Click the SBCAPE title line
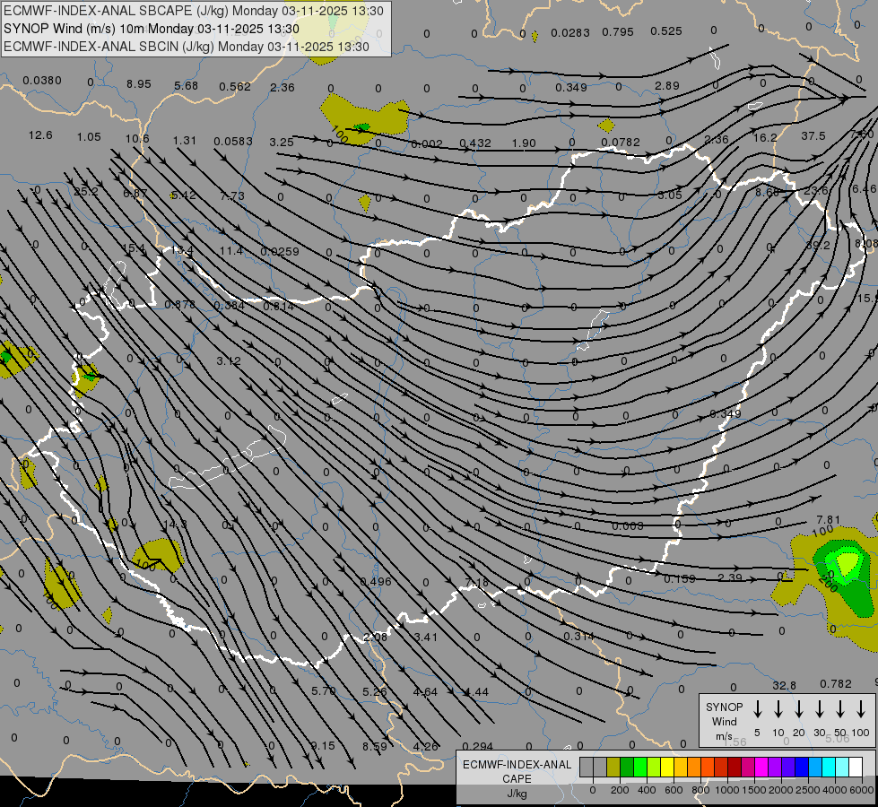 coord(194,11)
